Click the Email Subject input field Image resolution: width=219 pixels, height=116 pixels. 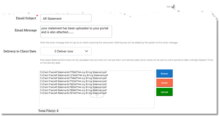click(x=66, y=18)
